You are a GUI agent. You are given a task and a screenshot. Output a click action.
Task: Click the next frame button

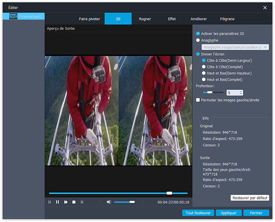[82, 202]
